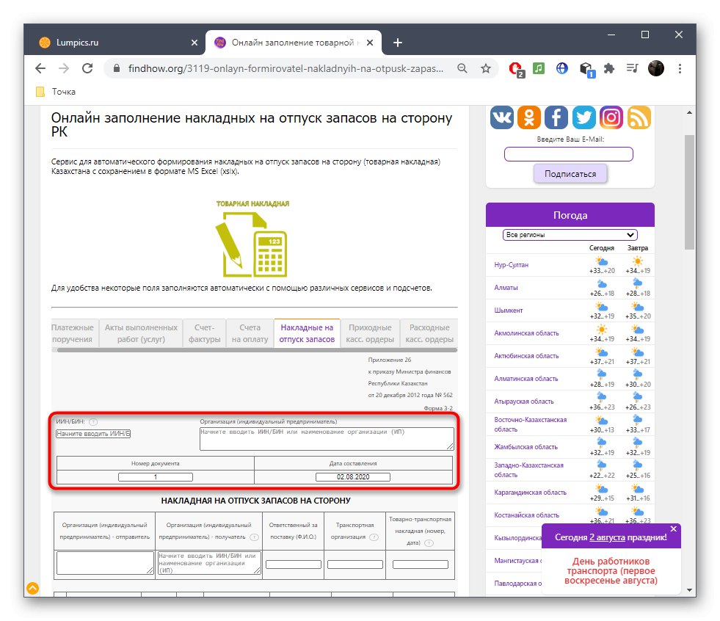Click the E-Mail input field
720x621 pixels.
[567, 153]
